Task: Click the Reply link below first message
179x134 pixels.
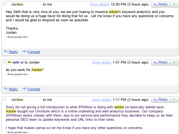Action: [x=13, y=52]
